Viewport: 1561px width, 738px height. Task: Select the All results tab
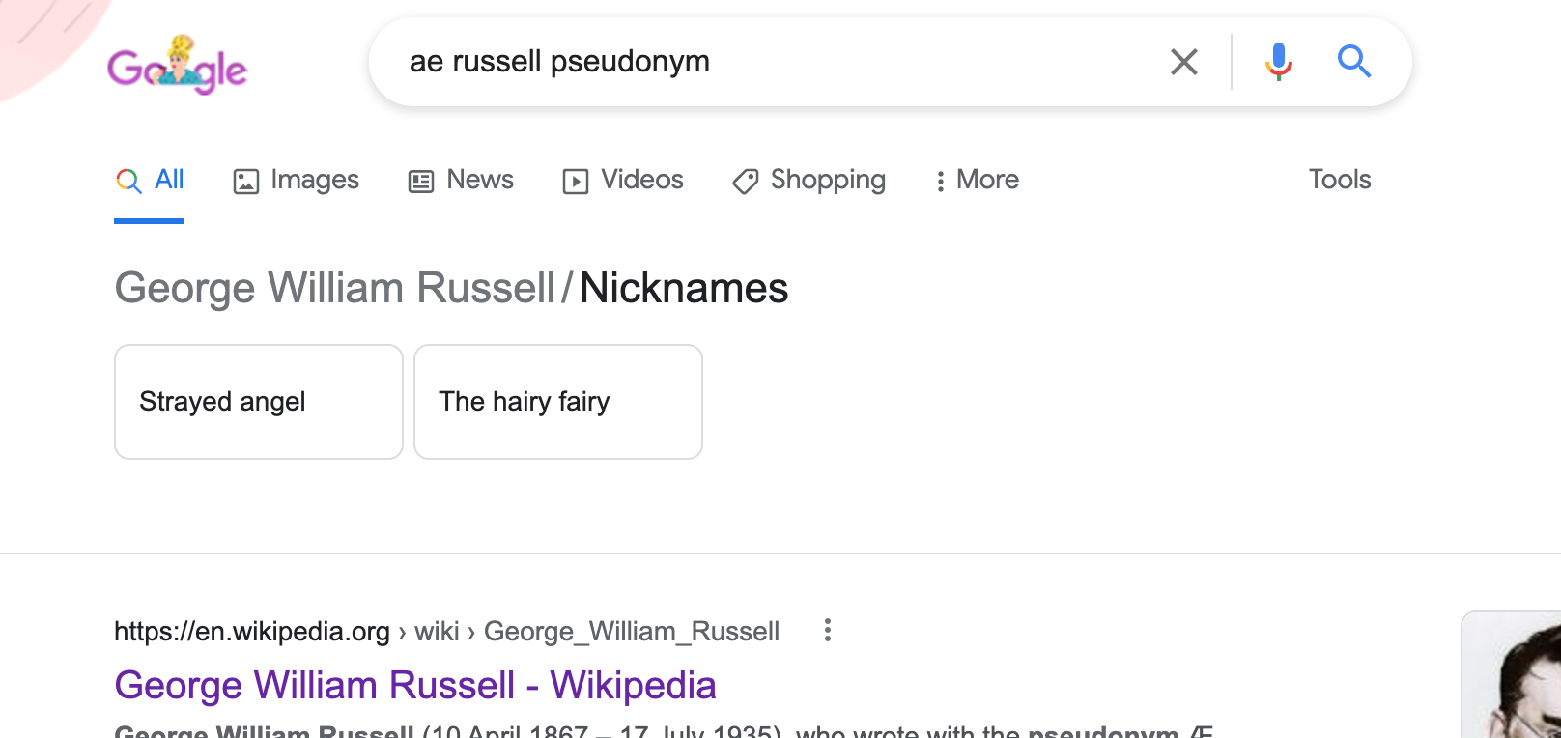[x=150, y=180]
